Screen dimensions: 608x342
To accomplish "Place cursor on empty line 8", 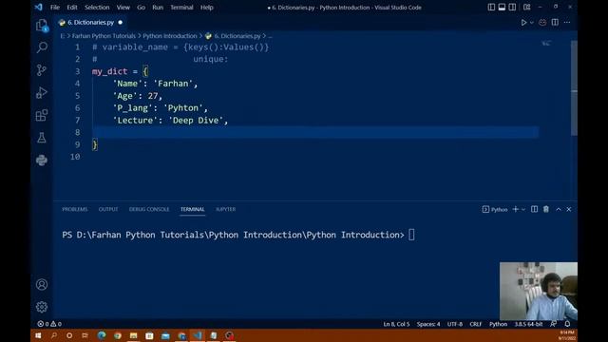I will (315, 132).
